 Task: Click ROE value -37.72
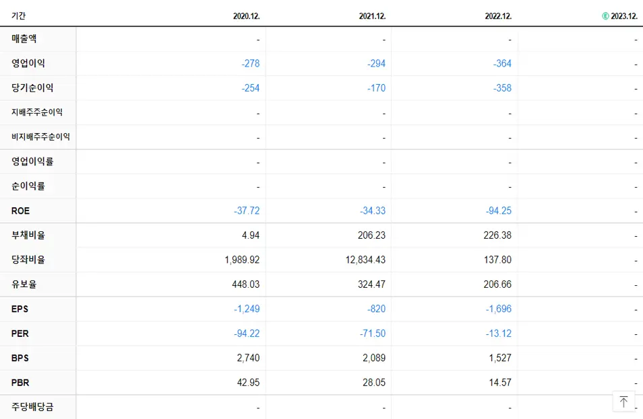(x=247, y=211)
